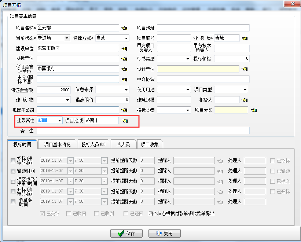Toggle 招标(资审)时间 checkbox
The height and width of the screenshot is (242, 301).
(x=13, y=161)
